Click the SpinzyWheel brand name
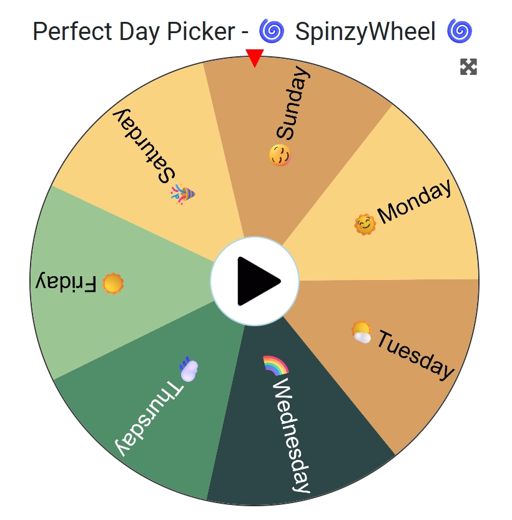 pyautogui.click(x=365, y=31)
